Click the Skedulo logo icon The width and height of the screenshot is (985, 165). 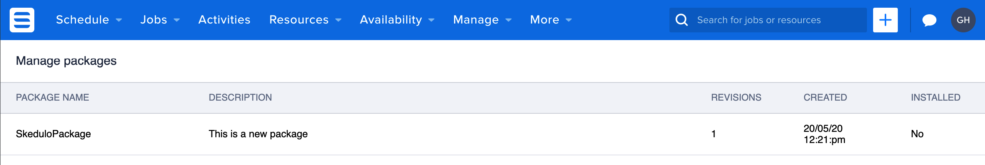pyautogui.click(x=22, y=20)
